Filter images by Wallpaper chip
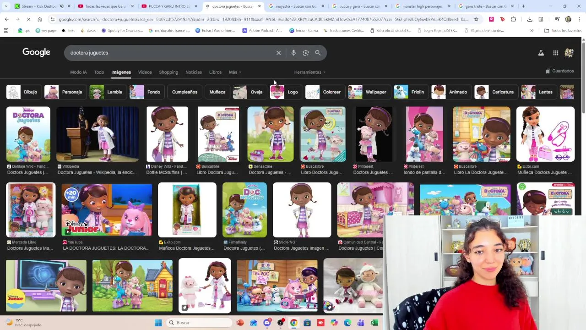The height and width of the screenshot is (330, 586). [x=369, y=92]
